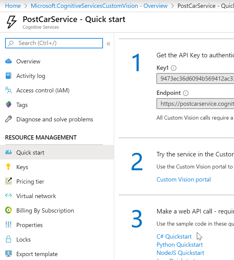Click the search magnifier icon

coord(11,43)
